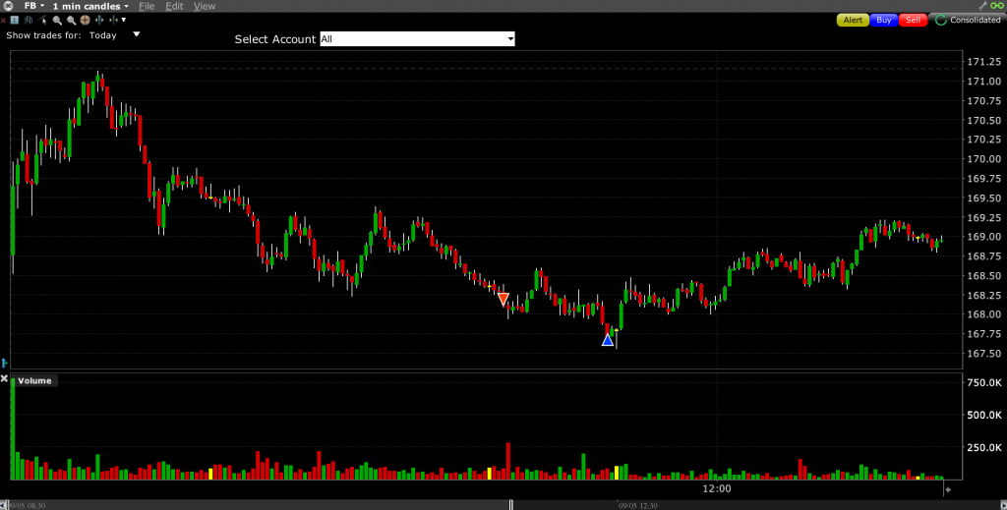
Task: Click the arrow pointer tool icon
Action: (x=42, y=21)
